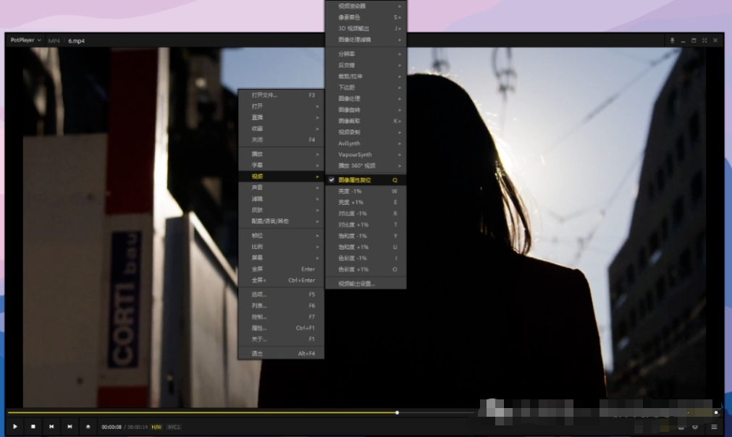The width and height of the screenshot is (732, 437).
Task: Click the Play button
Action: [x=15, y=427]
